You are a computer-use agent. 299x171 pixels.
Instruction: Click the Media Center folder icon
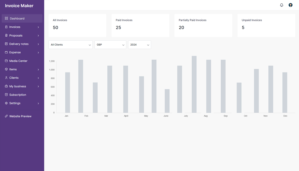click(x=6, y=61)
